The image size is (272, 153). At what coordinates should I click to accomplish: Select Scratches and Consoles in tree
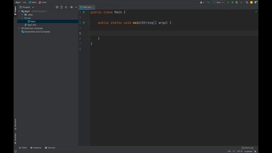[37, 32]
